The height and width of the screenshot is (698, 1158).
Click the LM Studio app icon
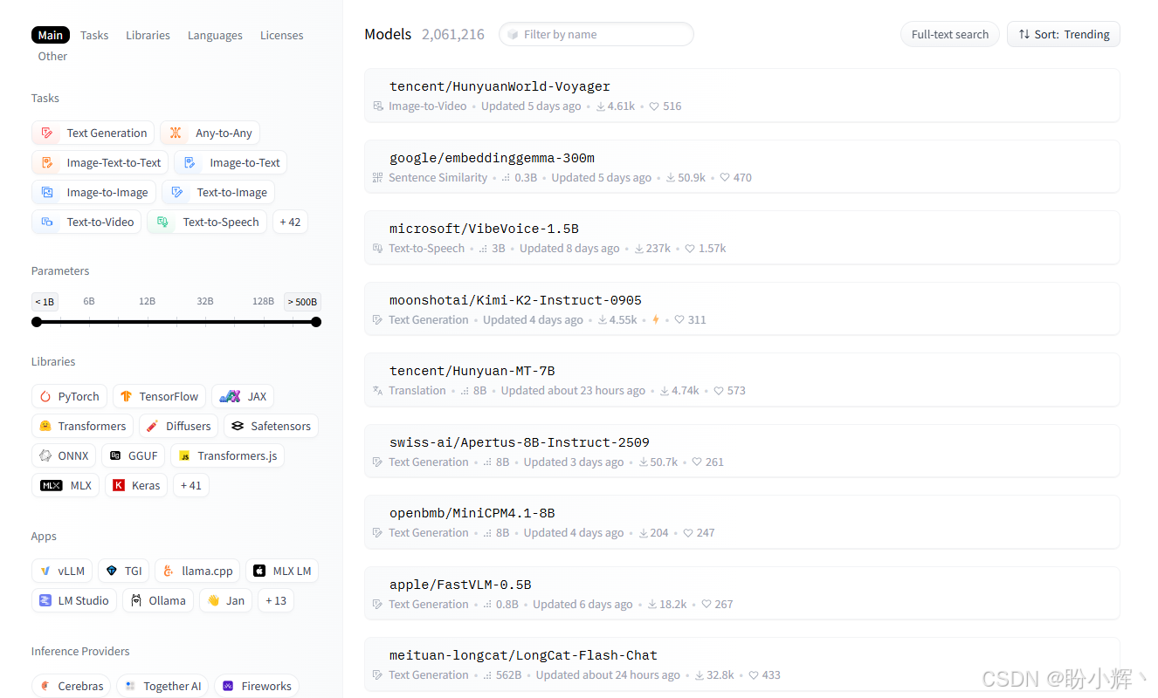click(45, 601)
